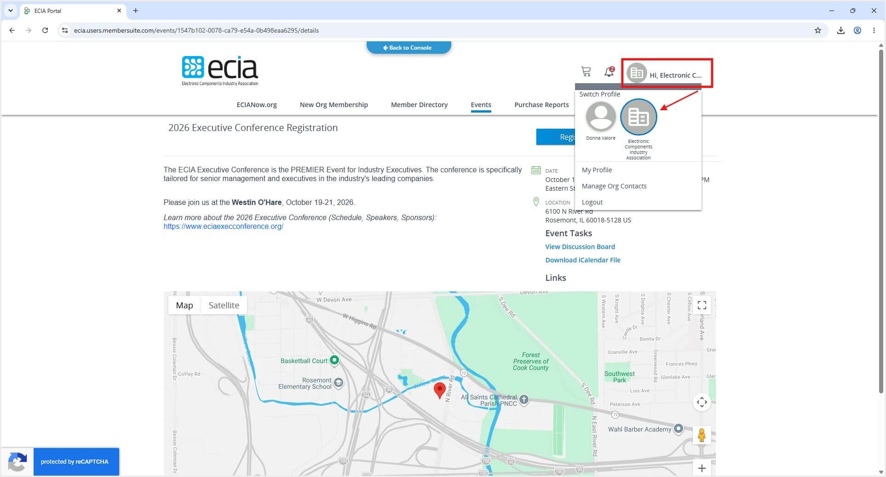
Task: Click the organization avatar beside Hi, Electronic C...
Action: pyautogui.click(x=637, y=73)
